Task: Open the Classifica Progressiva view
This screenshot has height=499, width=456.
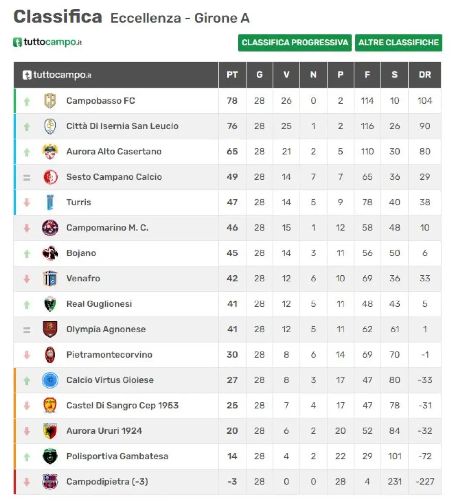Action: tap(295, 43)
